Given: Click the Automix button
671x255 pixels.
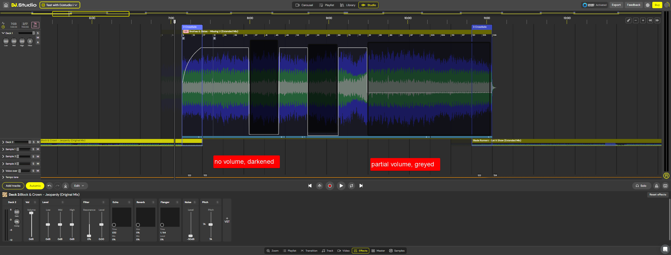Looking at the screenshot, I should coord(35,186).
